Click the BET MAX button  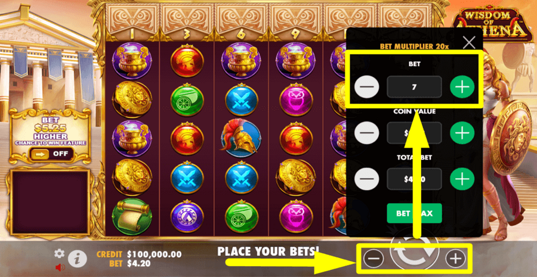[415, 213]
